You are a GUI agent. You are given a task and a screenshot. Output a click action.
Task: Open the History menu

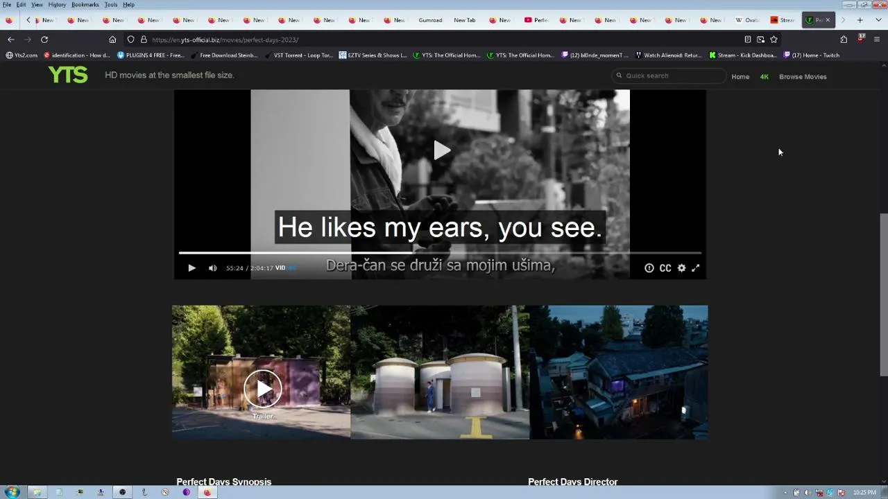tap(57, 5)
